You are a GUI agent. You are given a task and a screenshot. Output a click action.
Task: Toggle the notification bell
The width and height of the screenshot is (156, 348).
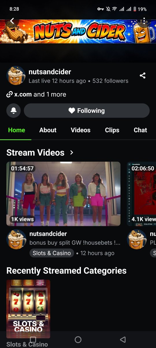[x=14, y=110]
